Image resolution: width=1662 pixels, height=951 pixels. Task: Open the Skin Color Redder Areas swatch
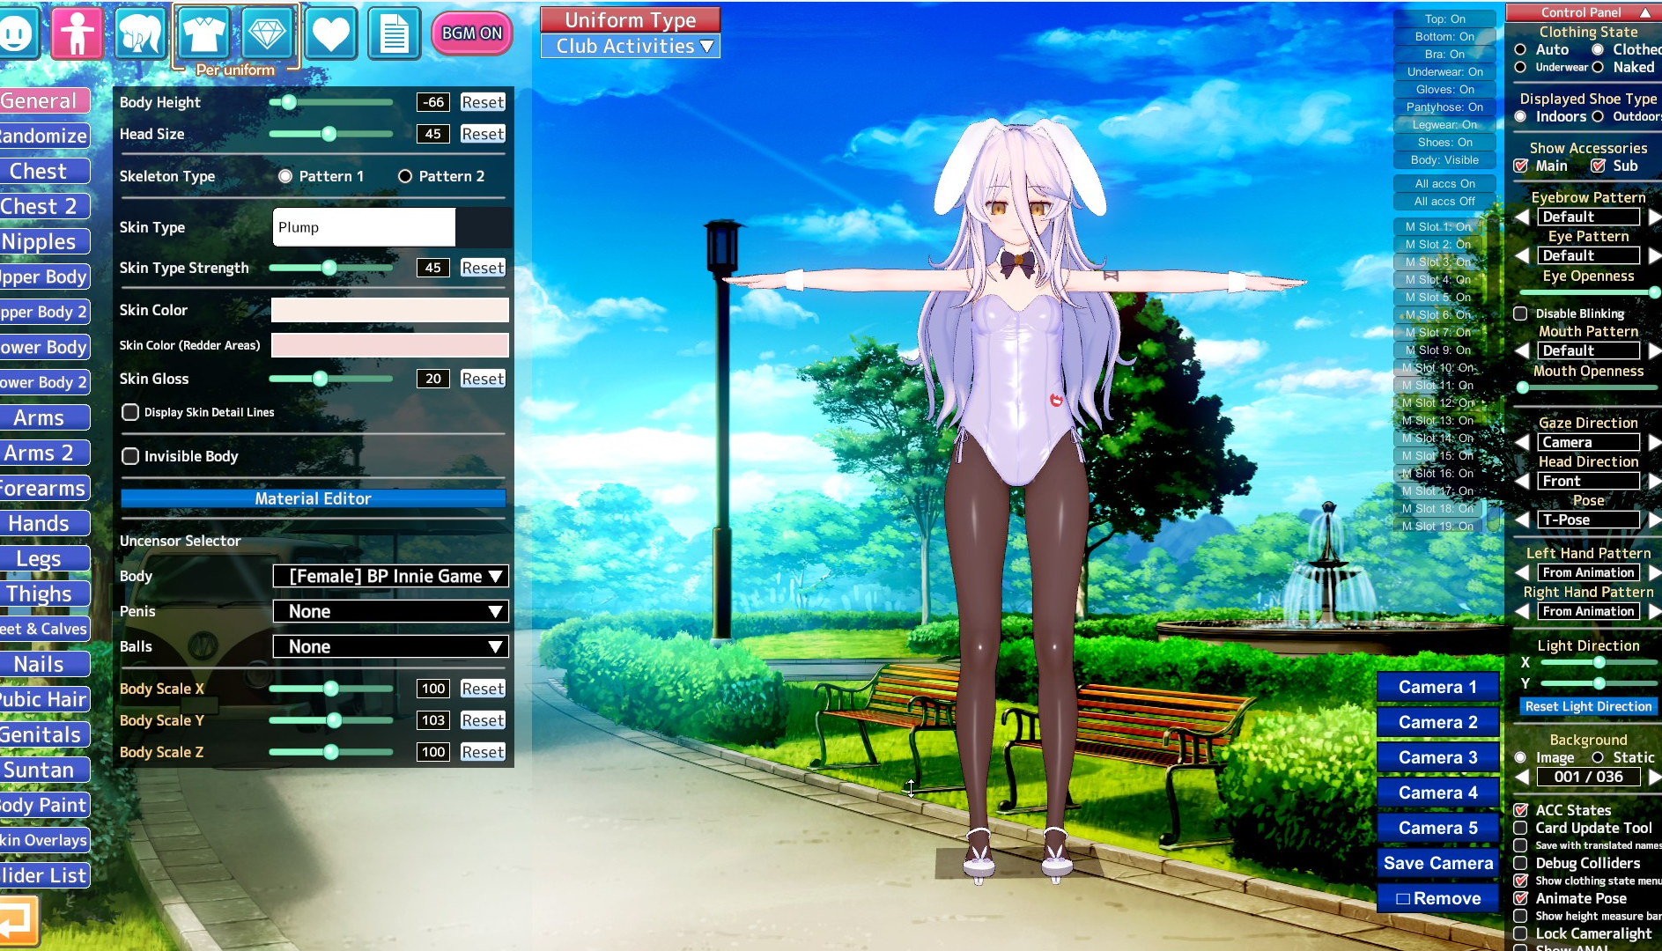click(x=390, y=345)
